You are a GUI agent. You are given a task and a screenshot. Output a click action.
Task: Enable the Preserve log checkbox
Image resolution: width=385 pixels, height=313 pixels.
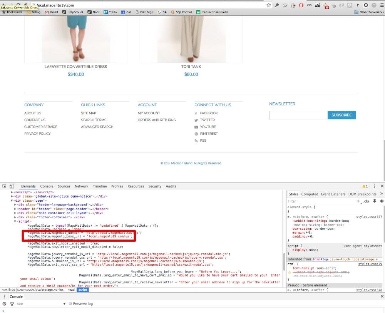[x=70, y=304]
